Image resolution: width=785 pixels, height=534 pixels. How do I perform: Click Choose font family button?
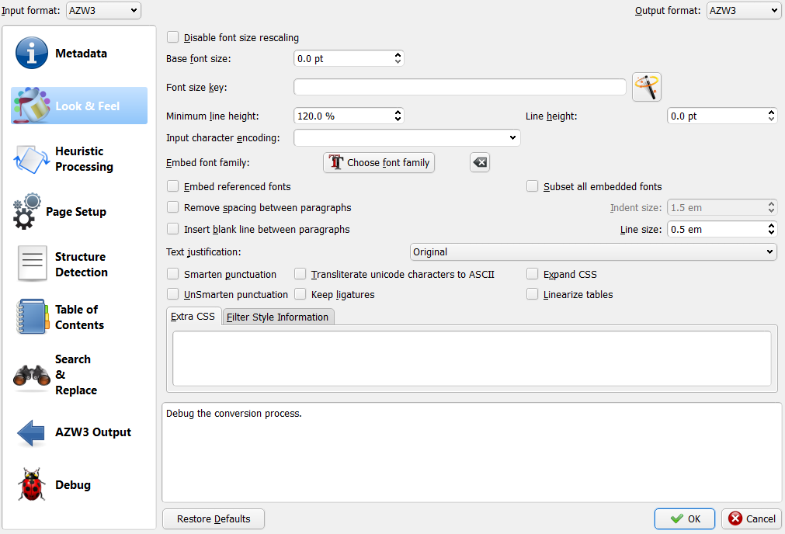[379, 162]
